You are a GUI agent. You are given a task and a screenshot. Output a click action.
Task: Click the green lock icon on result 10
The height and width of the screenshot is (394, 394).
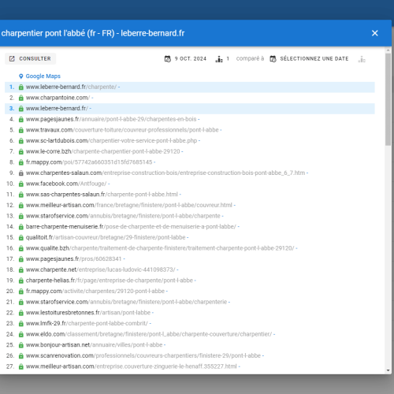tap(21, 184)
